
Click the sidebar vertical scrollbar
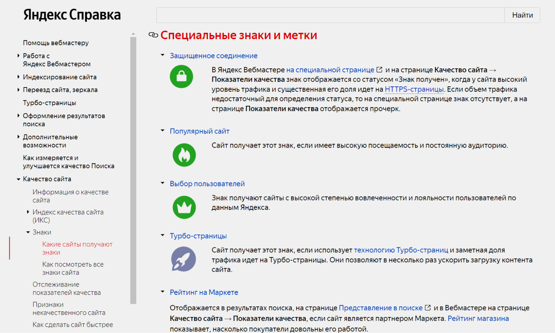[x=133, y=169]
